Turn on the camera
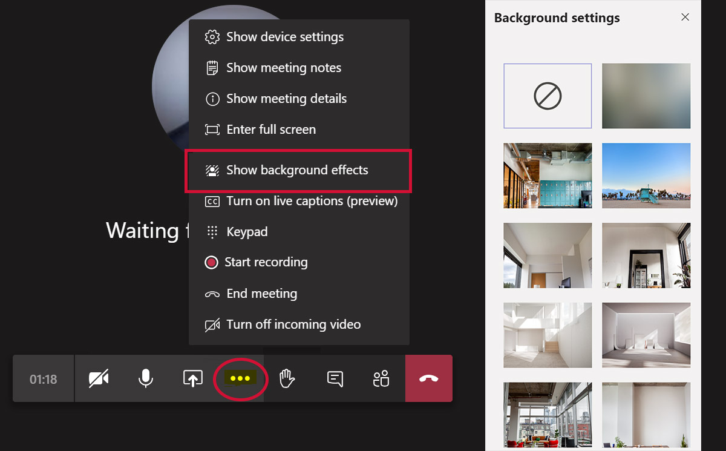This screenshot has height=451, width=726. (99, 378)
